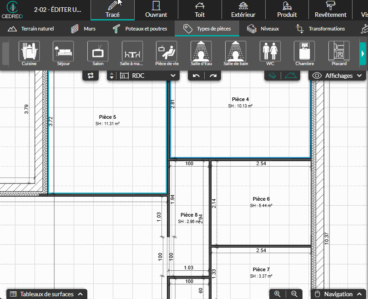This screenshot has width=368, height=299.
Task: Zoom out with the magnifier minus
Action: 294,294
